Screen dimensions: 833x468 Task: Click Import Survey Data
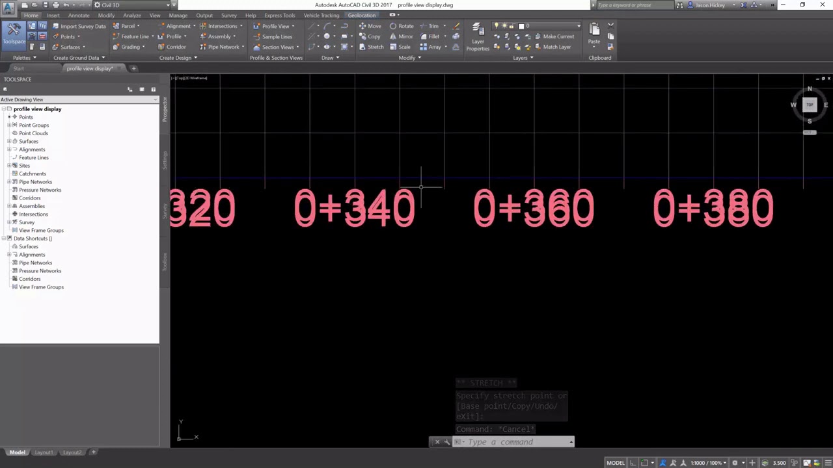(79, 26)
